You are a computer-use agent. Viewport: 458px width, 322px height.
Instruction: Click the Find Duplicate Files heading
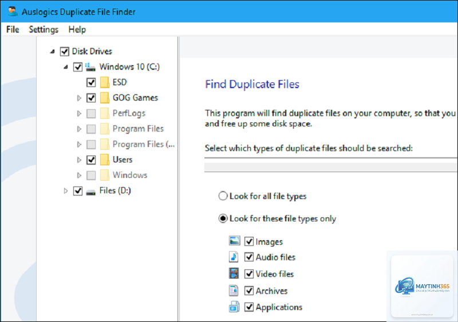pyautogui.click(x=252, y=85)
